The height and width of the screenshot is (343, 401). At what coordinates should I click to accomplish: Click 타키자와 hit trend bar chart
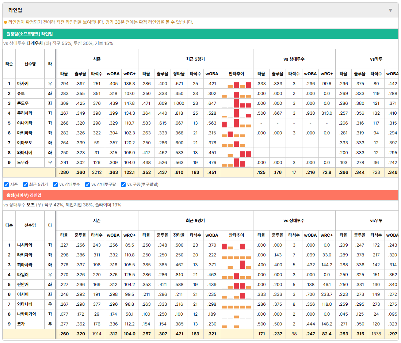[x=236, y=255]
